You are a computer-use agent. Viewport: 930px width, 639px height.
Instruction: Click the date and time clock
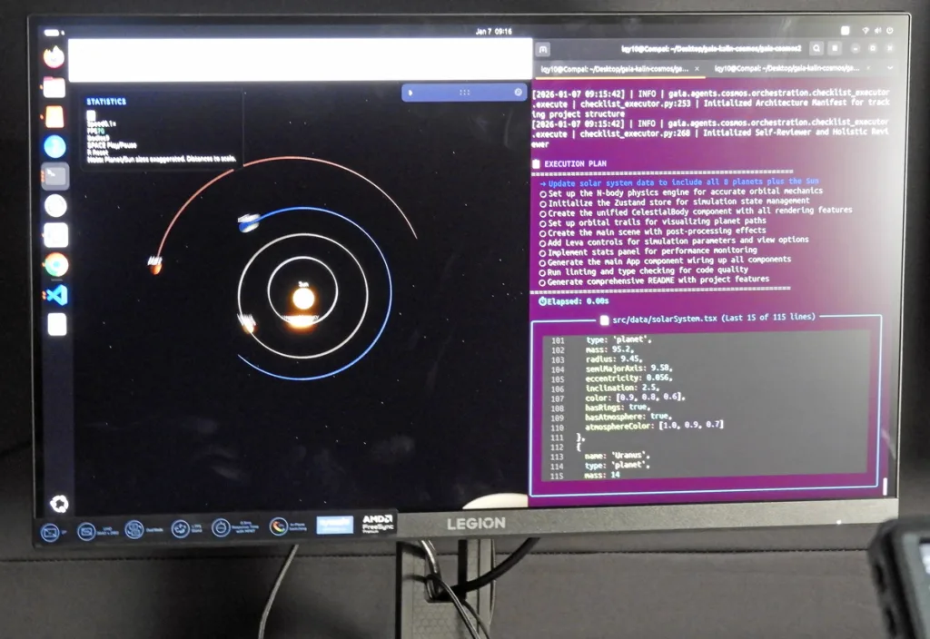pyautogui.click(x=493, y=31)
